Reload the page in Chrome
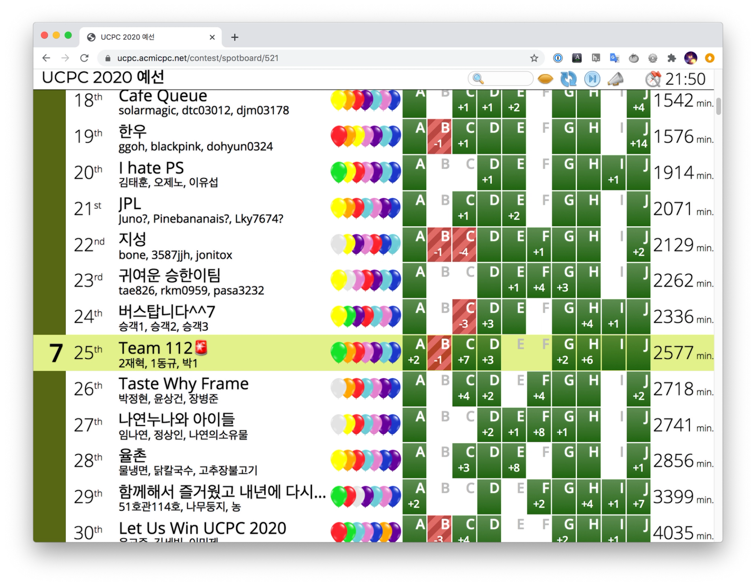756x586 pixels. 84,58
